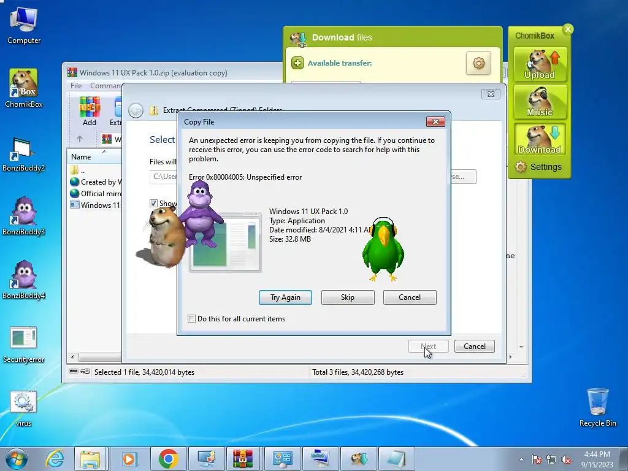628x471 pixels.
Task: Open ChomikBox Settings
Action: click(x=538, y=167)
